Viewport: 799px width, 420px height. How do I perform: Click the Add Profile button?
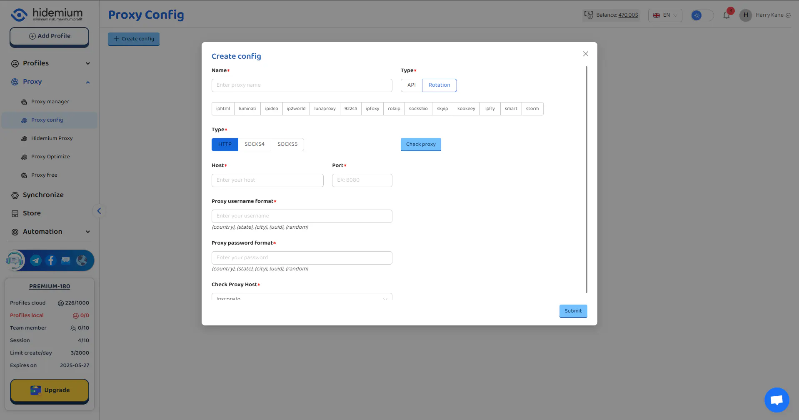click(x=50, y=36)
